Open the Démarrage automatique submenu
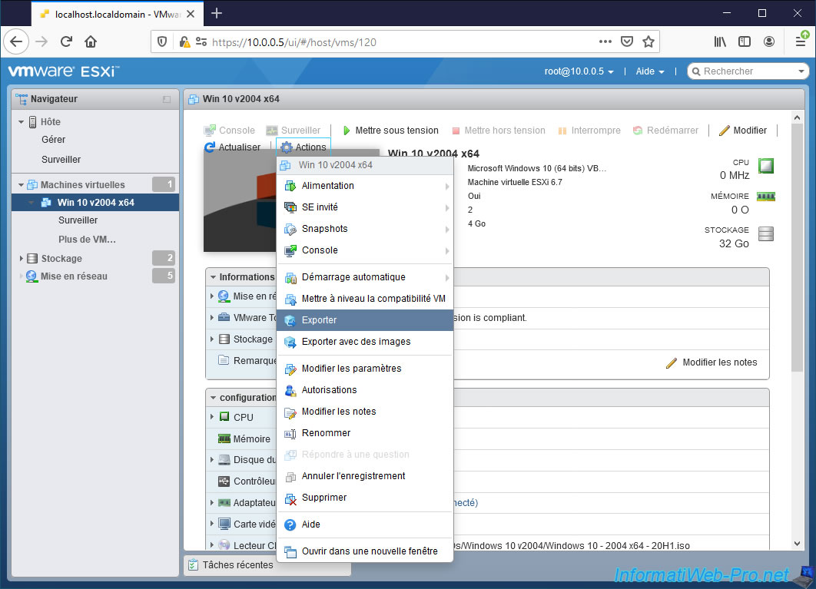 365,277
